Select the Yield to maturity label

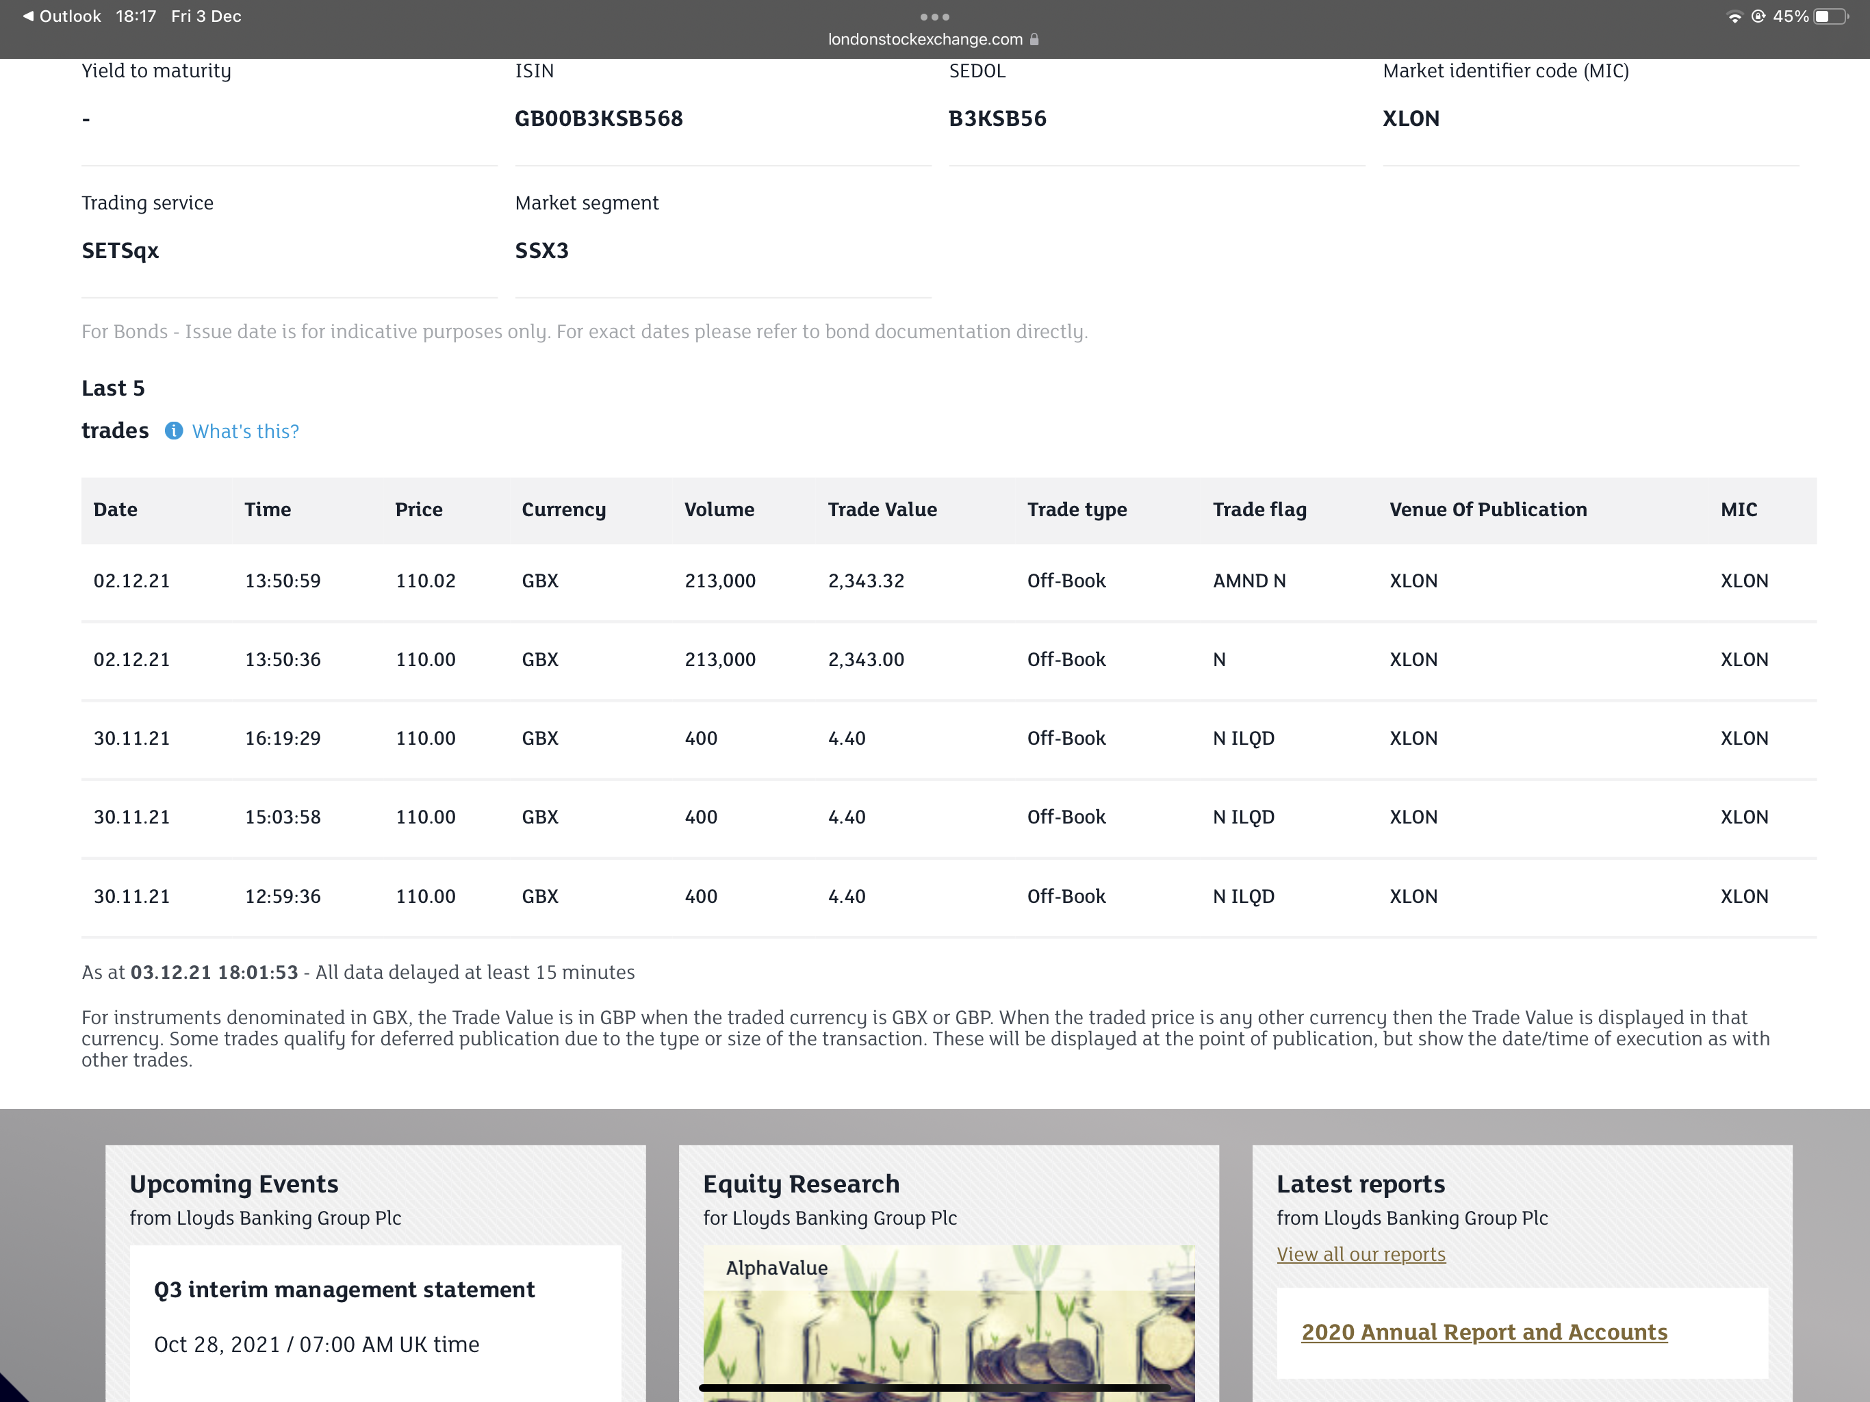[x=155, y=71]
